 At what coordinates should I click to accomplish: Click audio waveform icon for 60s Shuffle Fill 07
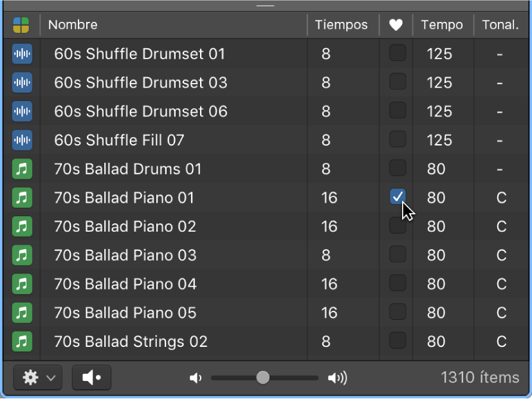click(x=22, y=140)
